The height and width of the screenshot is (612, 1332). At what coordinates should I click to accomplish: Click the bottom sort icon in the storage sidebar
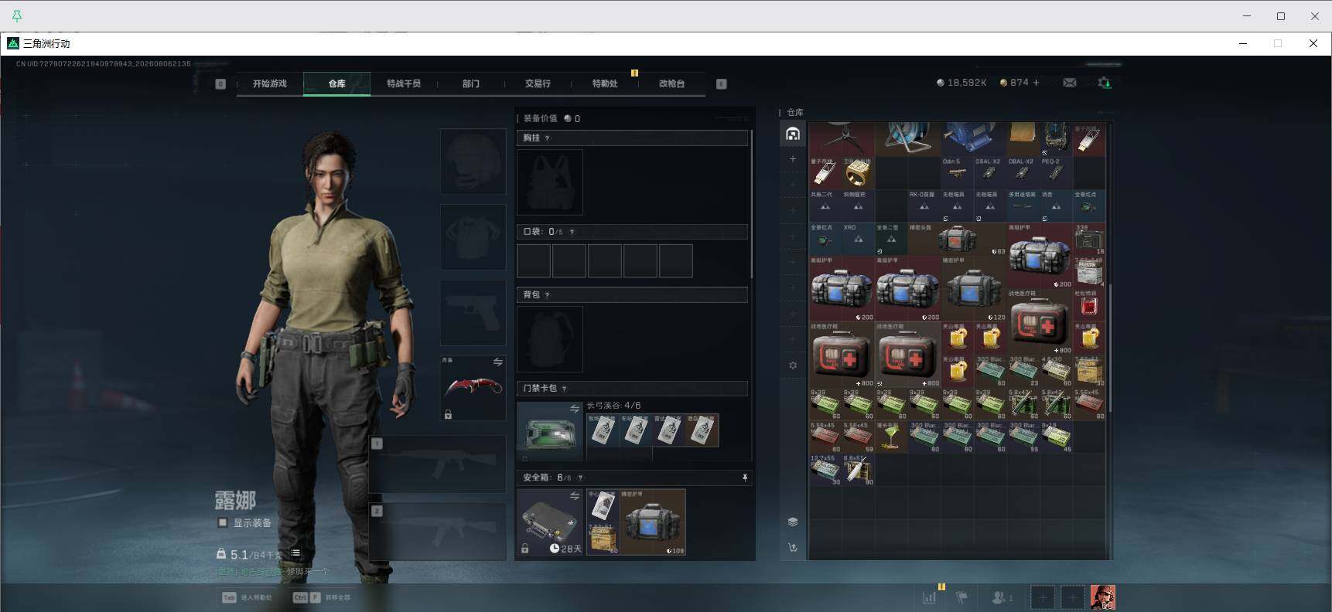point(793,548)
